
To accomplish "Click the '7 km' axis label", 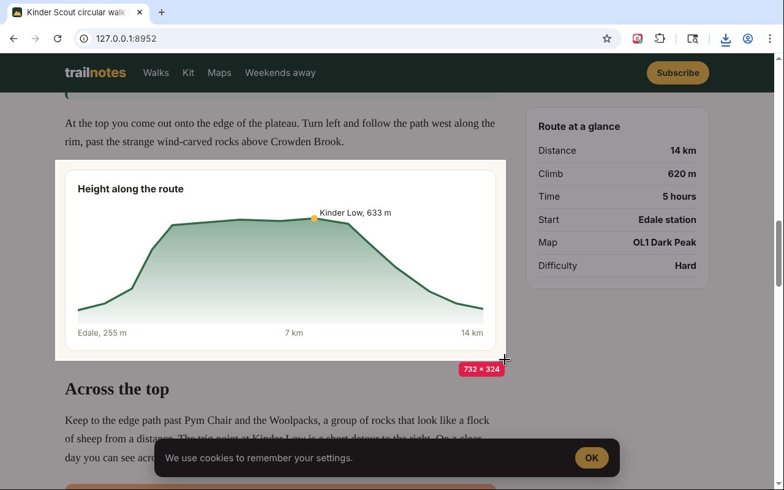I will (x=294, y=333).
